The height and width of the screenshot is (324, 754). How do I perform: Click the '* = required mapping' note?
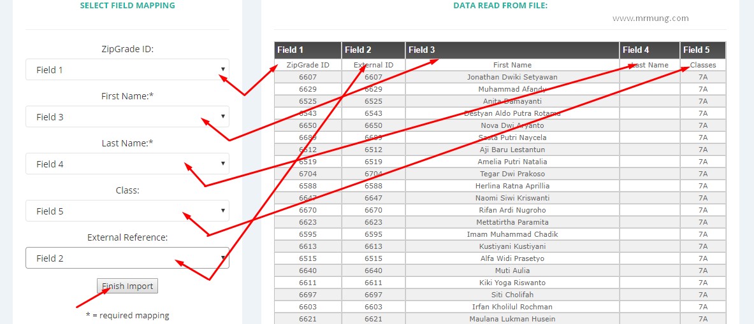pos(127,315)
